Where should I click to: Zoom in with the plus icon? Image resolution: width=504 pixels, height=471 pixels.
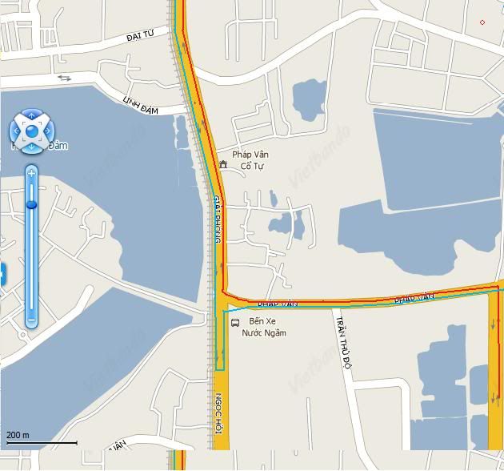point(31,174)
